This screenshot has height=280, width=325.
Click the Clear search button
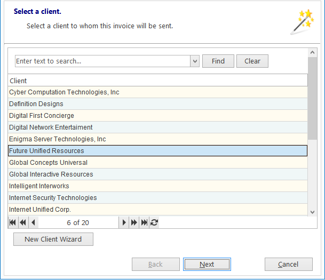252,61
